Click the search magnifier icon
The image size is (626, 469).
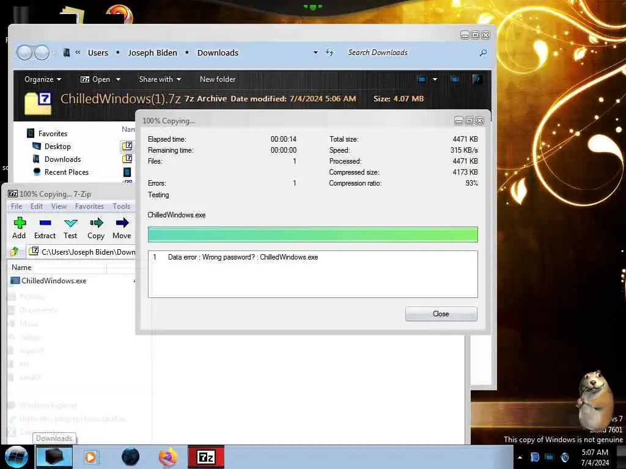[483, 53]
